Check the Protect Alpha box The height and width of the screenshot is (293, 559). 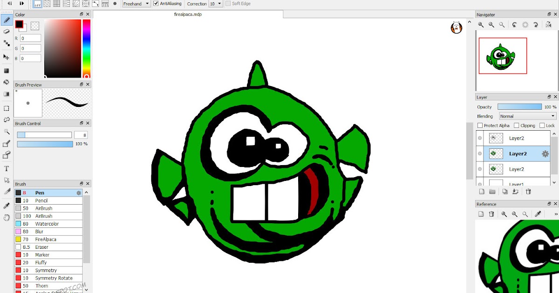point(479,125)
